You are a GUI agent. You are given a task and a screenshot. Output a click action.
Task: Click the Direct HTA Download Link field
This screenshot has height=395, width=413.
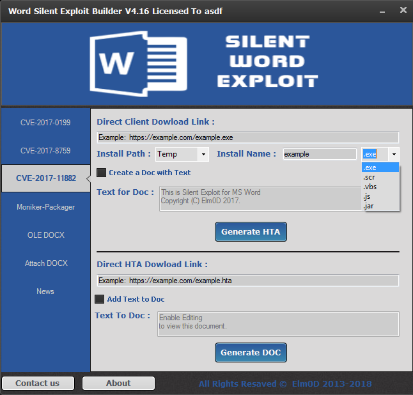click(x=248, y=281)
